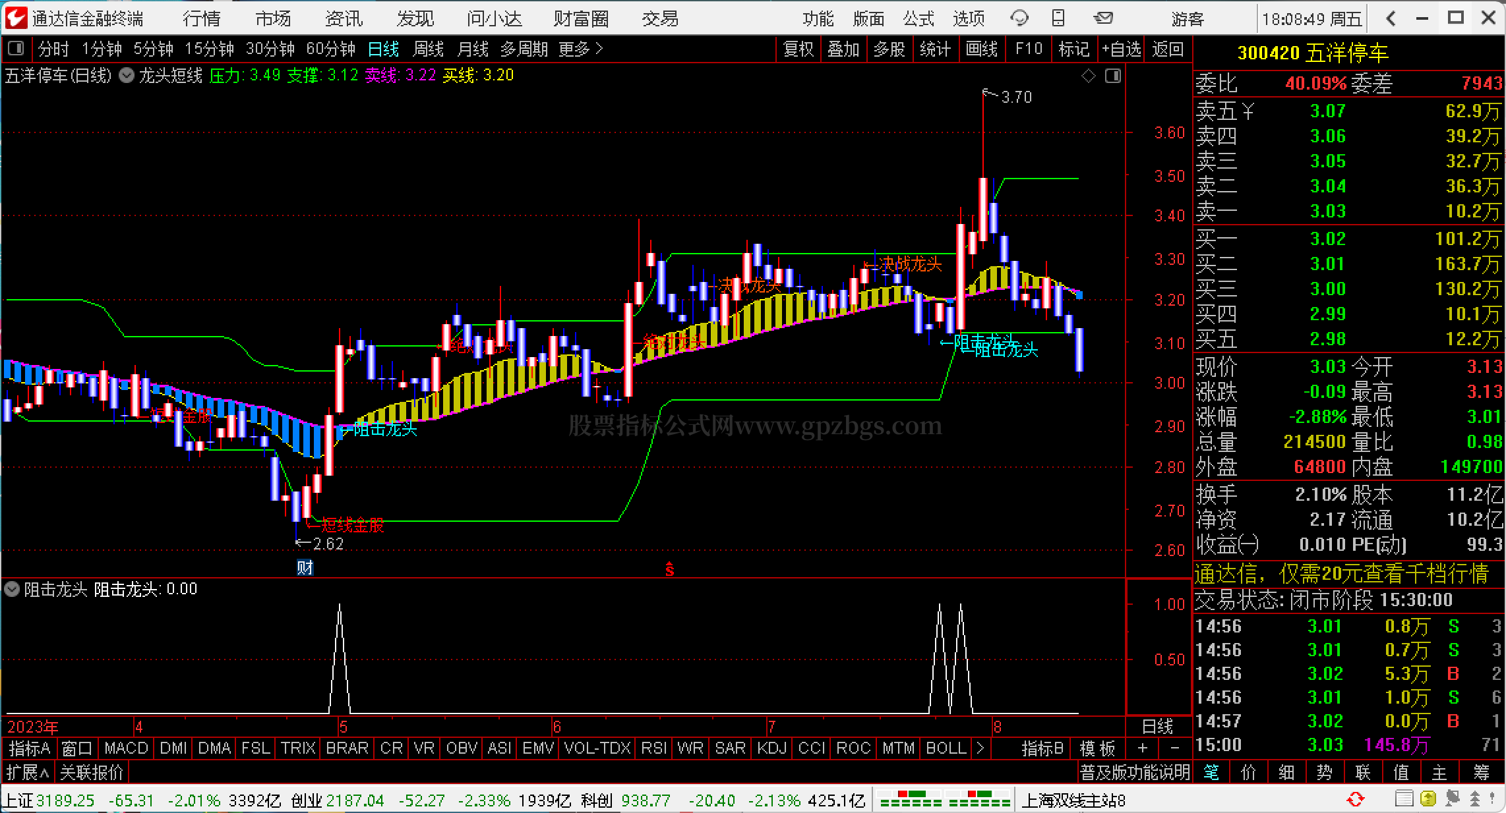This screenshot has height=813, width=1506.
Task: Open 多周期 multi-period selector
Action: tap(524, 49)
